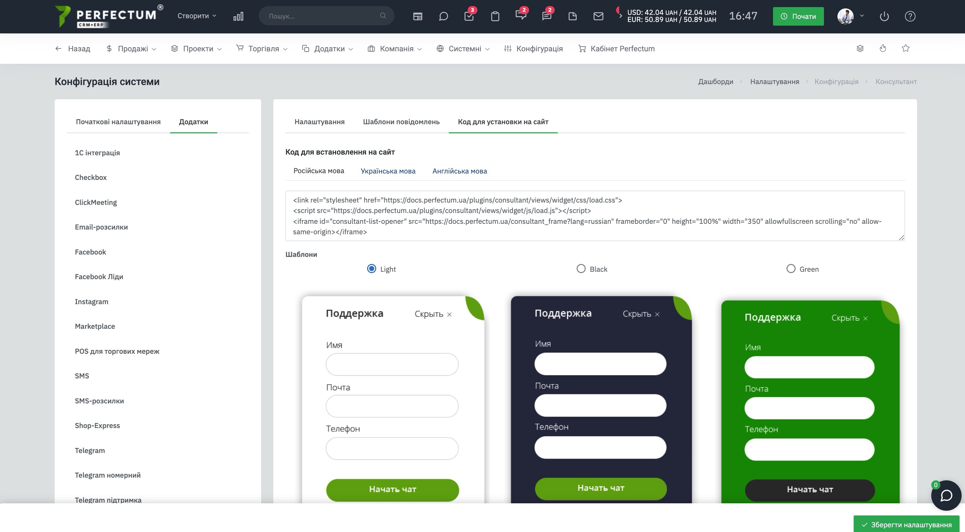The width and height of the screenshot is (965, 532).
Task: Click the Black template preview thumbnail
Action: point(601,399)
